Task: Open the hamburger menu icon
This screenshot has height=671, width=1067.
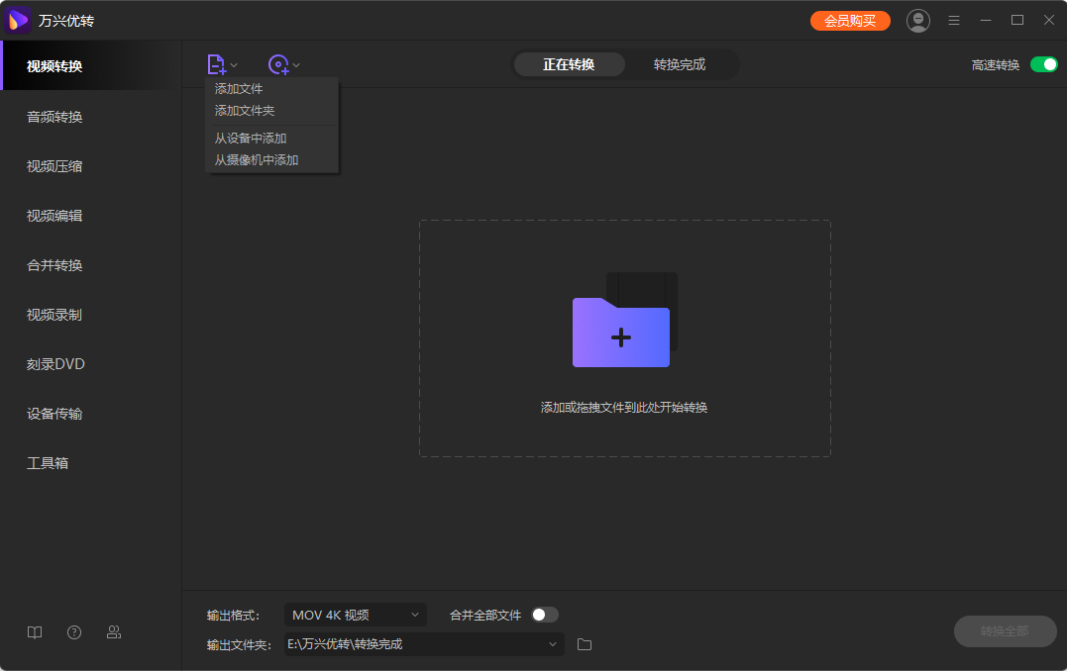Action: pos(954,20)
